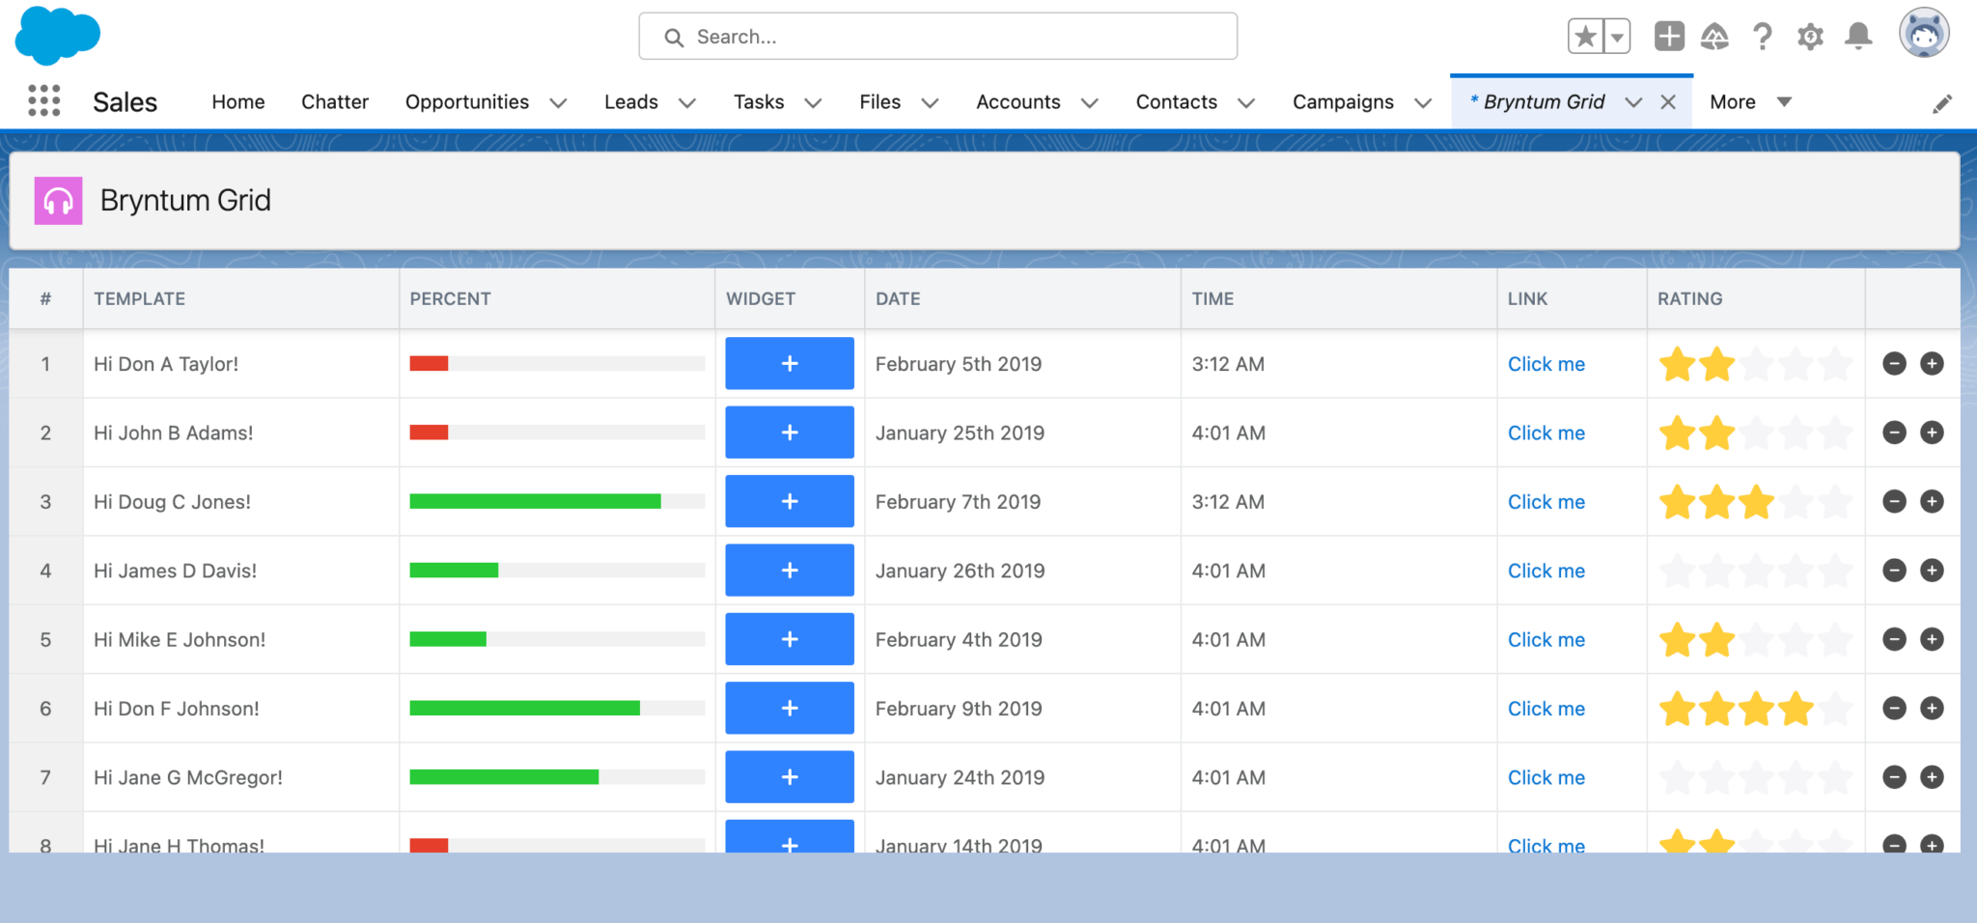Image resolution: width=1977 pixels, height=923 pixels.
Task: Click the pencil edit navigation icon
Action: [1942, 104]
